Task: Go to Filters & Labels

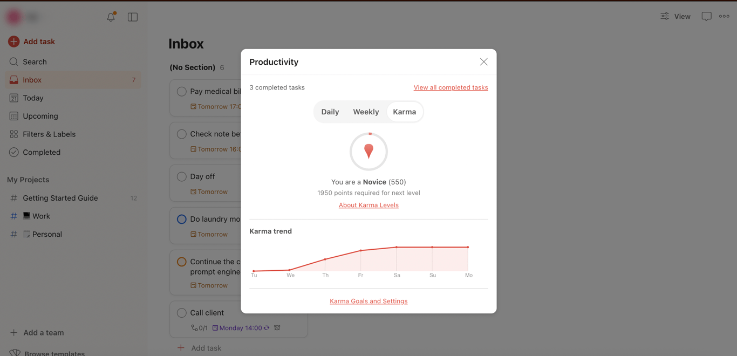Action: tap(49, 134)
